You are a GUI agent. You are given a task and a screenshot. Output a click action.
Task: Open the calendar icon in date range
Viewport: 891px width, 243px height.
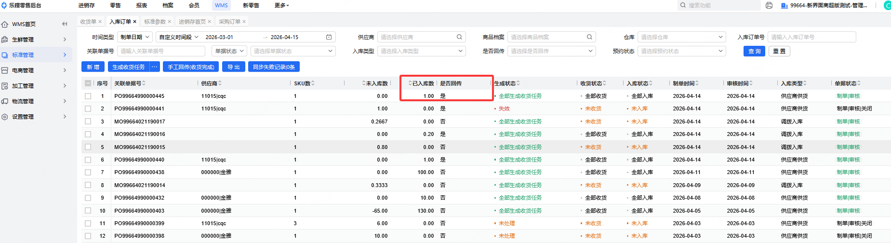(329, 37)
